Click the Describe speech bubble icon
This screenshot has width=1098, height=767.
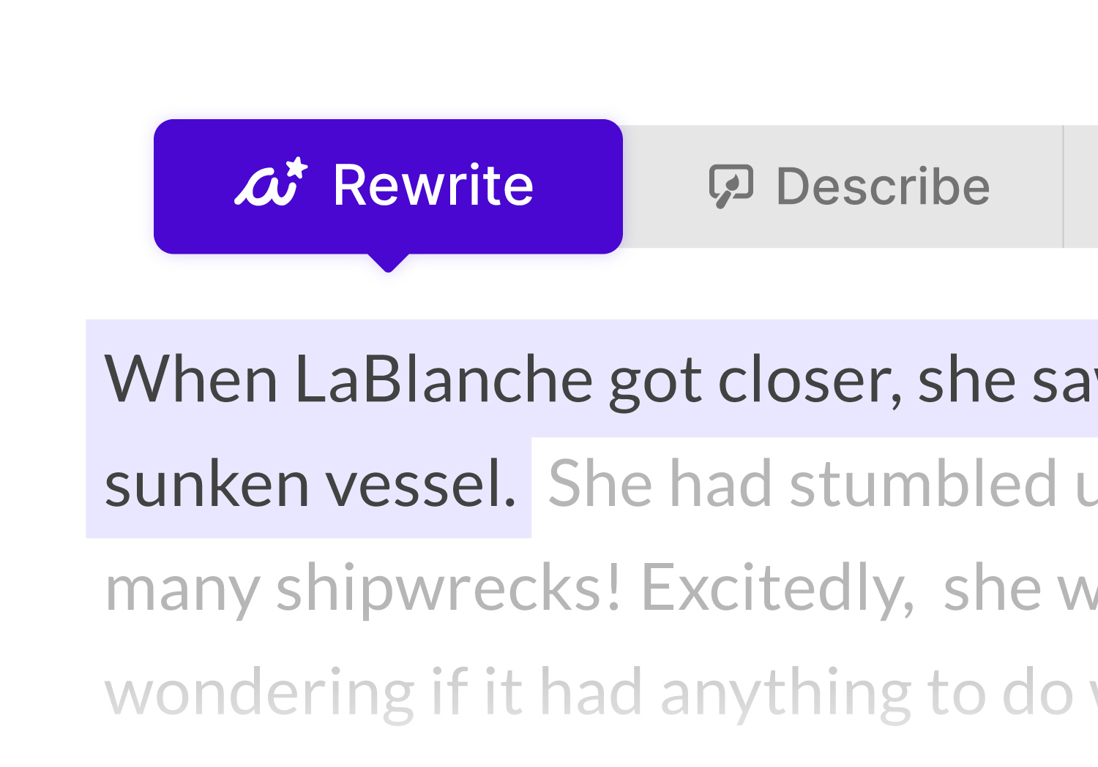731,186
